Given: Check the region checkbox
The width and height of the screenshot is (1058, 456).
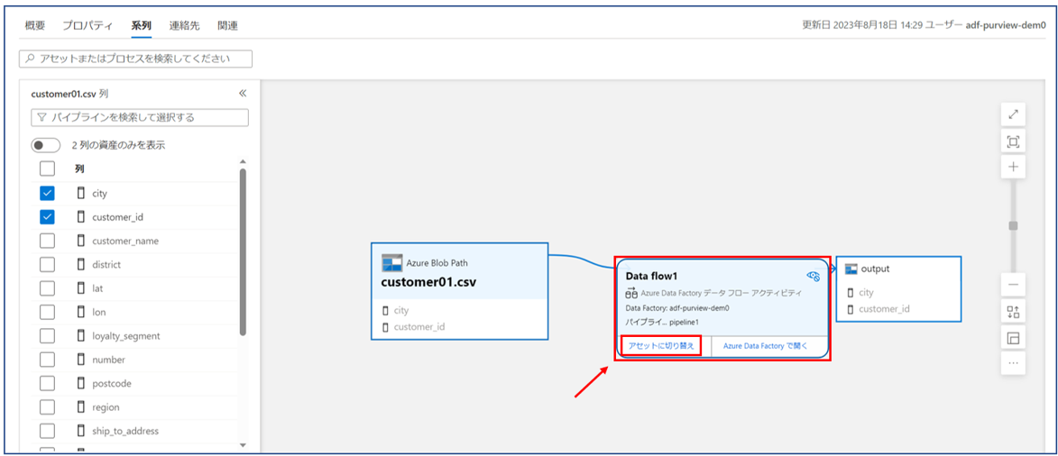Looking at the screenshot, I should point(47,407).
